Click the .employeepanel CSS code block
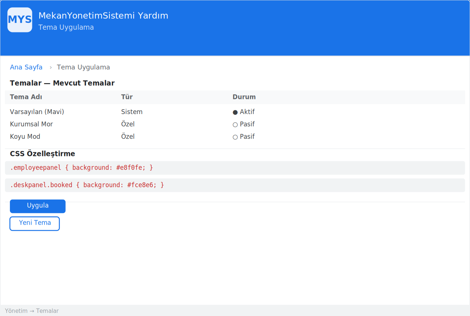The width and height of the screenshot is (470, 316). coord(235,168)
